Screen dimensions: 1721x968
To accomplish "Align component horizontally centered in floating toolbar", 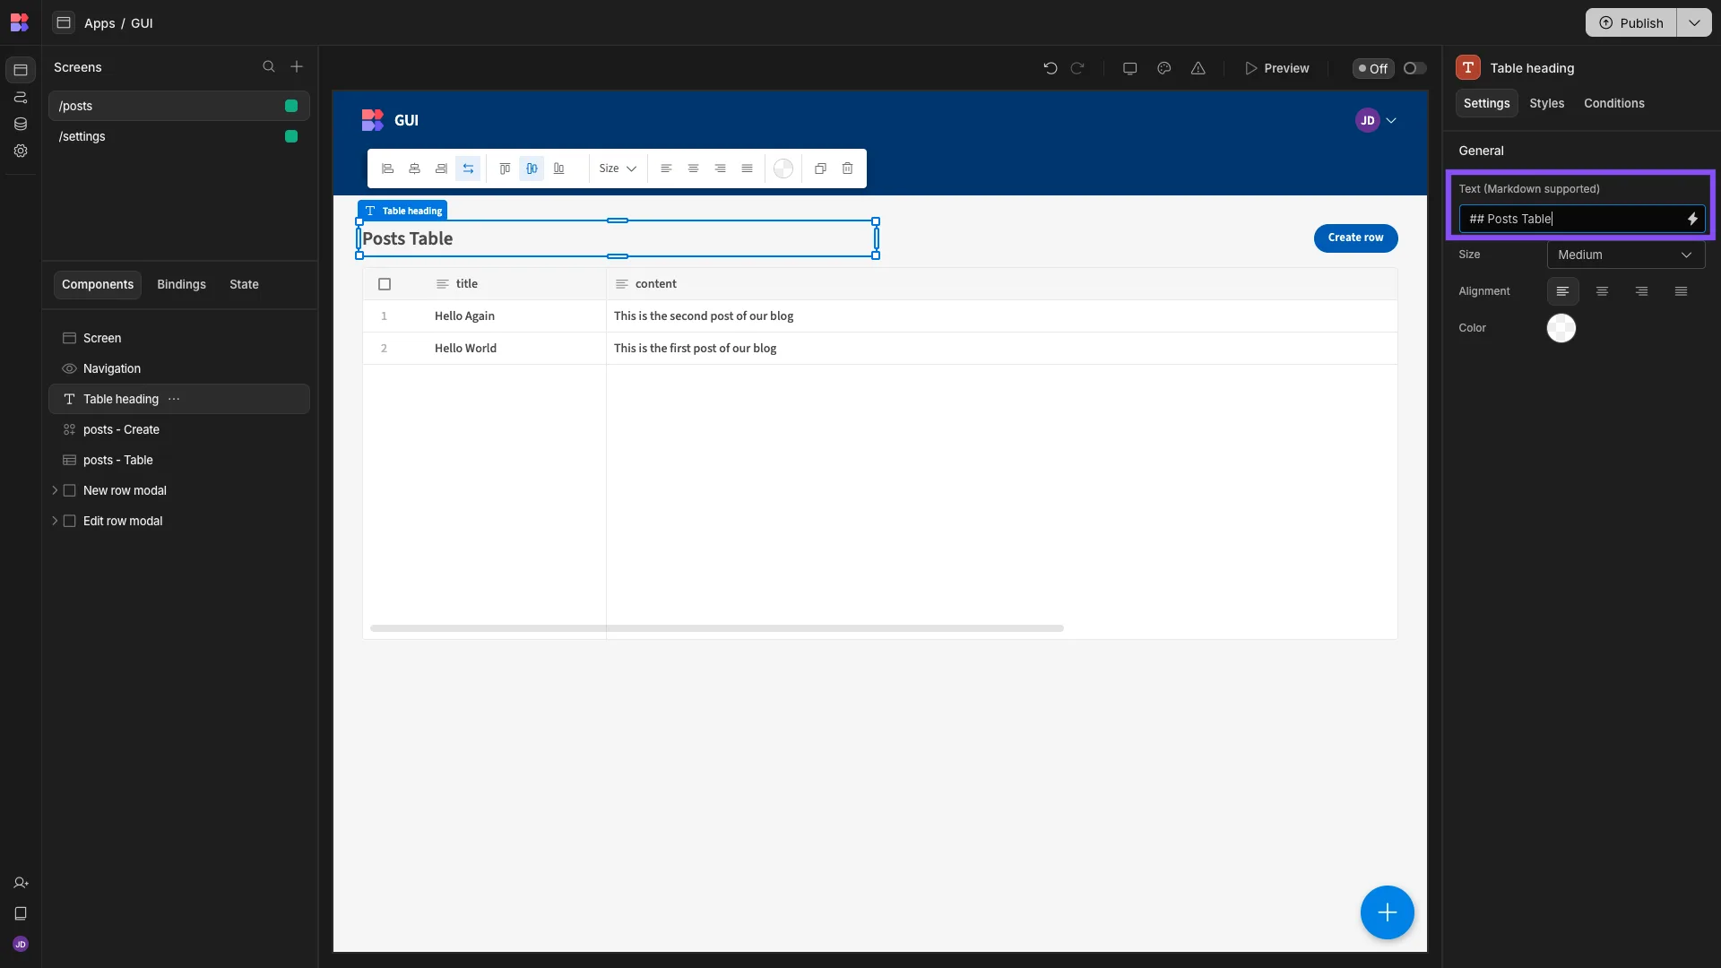I will (414, 169).
